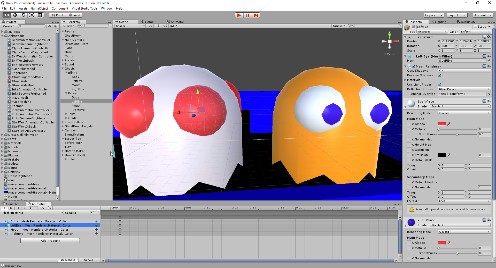Click the Play button in toolbar
The width and height of the screenshot is (496, 268).
click(239, 15)
